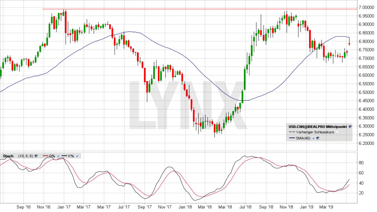Click the Mär '19 date axis label
The width and height of the screenshot is (377, 212).
326,207
